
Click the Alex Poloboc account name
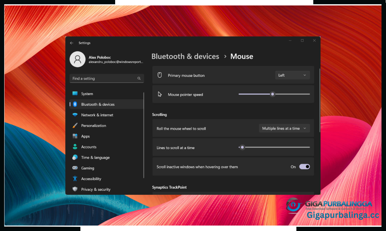point(99,57)
